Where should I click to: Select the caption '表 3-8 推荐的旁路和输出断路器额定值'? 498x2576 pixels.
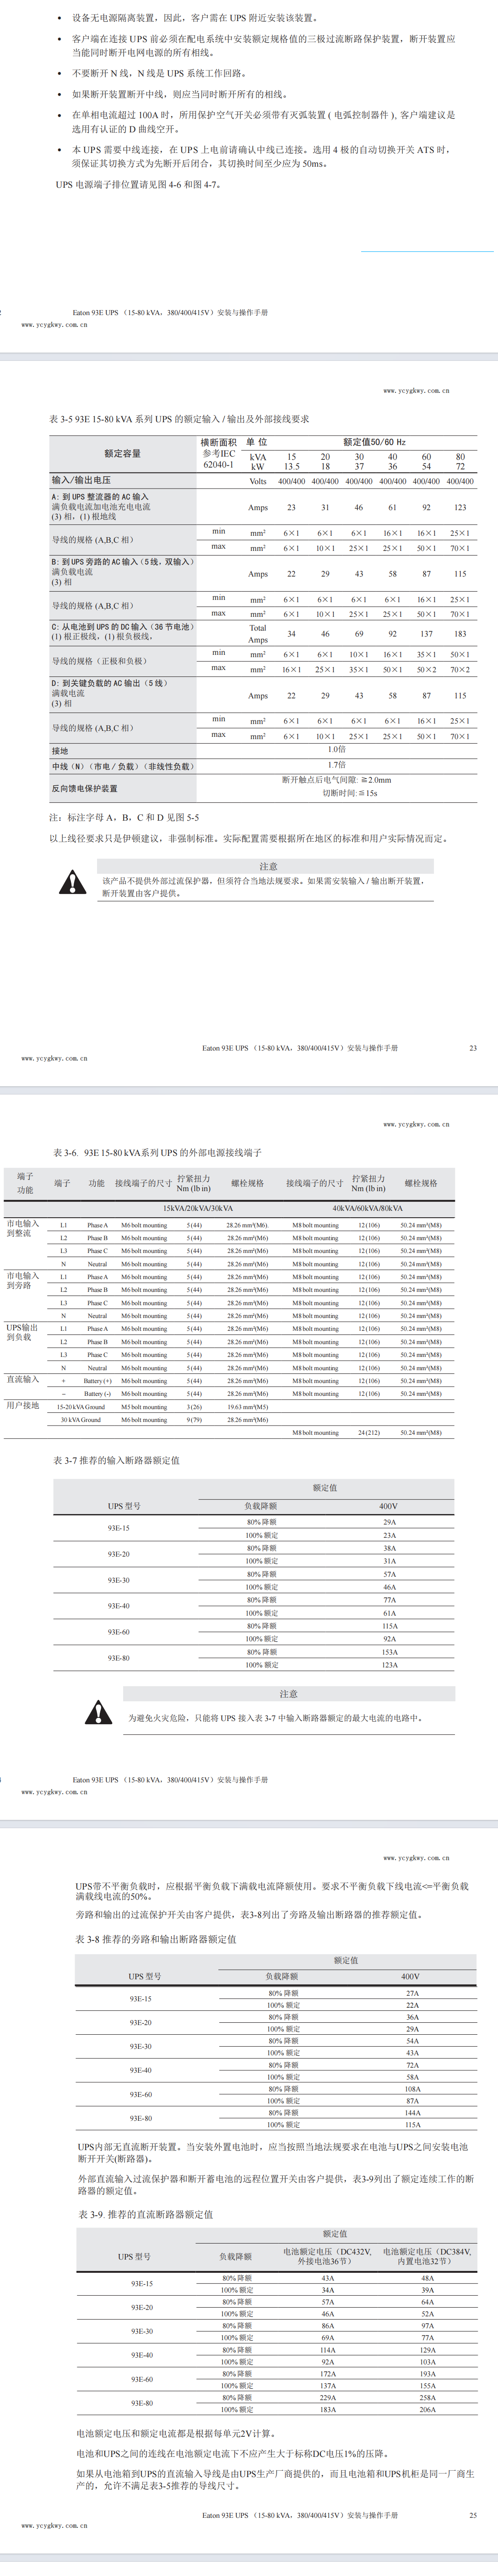156,1939
